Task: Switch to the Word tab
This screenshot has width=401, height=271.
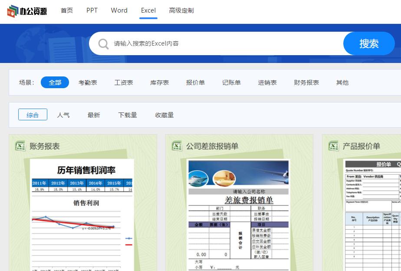Action: 119,10
